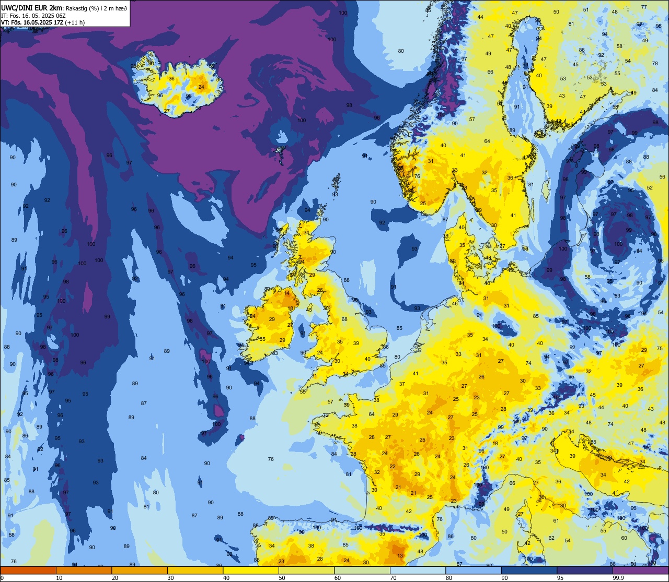Image resolution: width=669 pixels, height=582 pixels.
Task: Select the 30–40% gold legend swatch
Action: pyautogui.click(x=195, y=571)
